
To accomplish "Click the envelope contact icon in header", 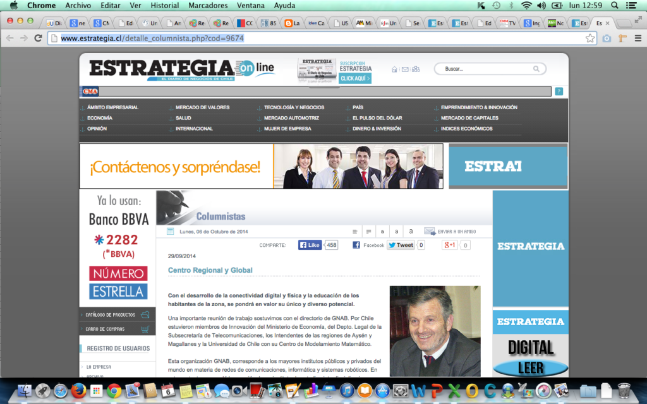I will 405,69.
